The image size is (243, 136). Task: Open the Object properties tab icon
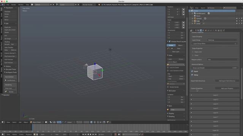(x=206, y=31)
